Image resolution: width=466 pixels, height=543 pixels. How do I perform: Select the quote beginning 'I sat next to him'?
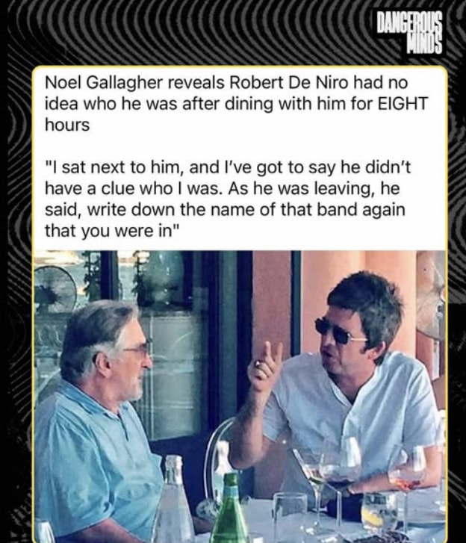(228, 199)
